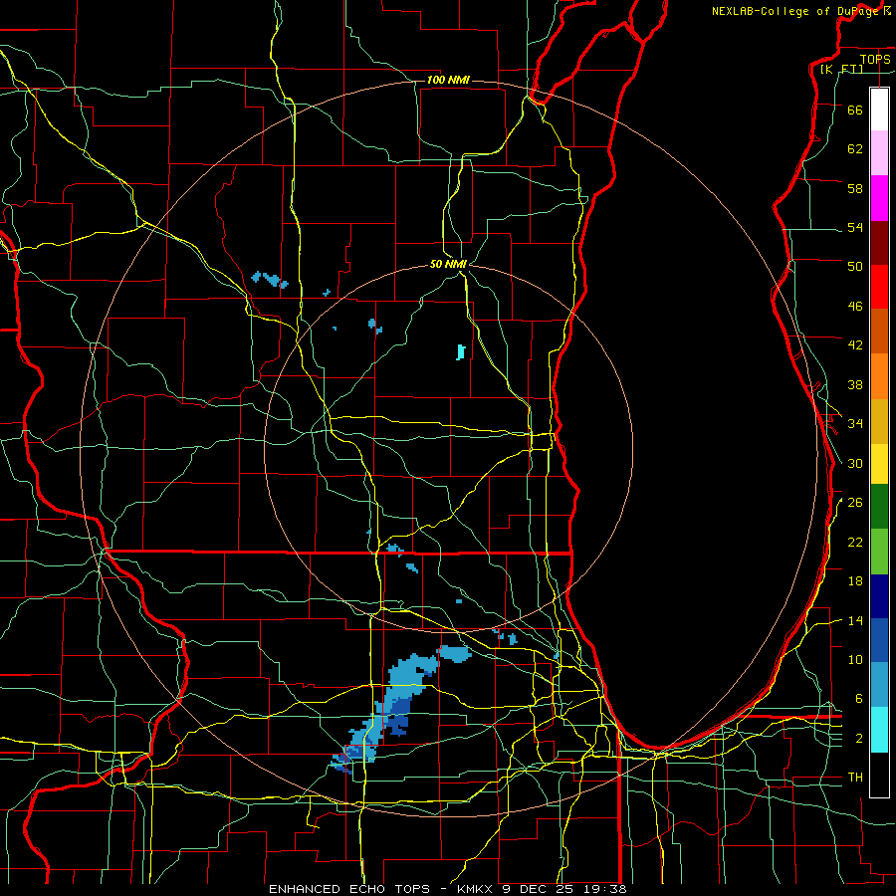Click the "26" legend value

pos(855,503)
